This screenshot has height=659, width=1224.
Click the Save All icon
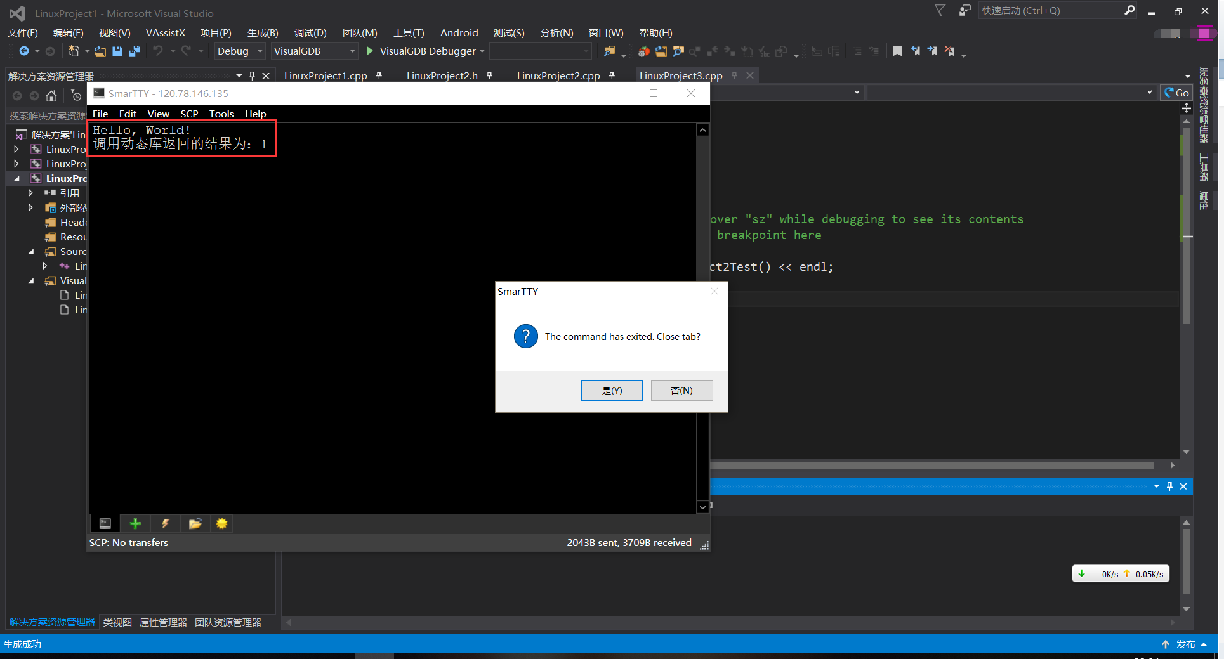click(x=134, y=51)
